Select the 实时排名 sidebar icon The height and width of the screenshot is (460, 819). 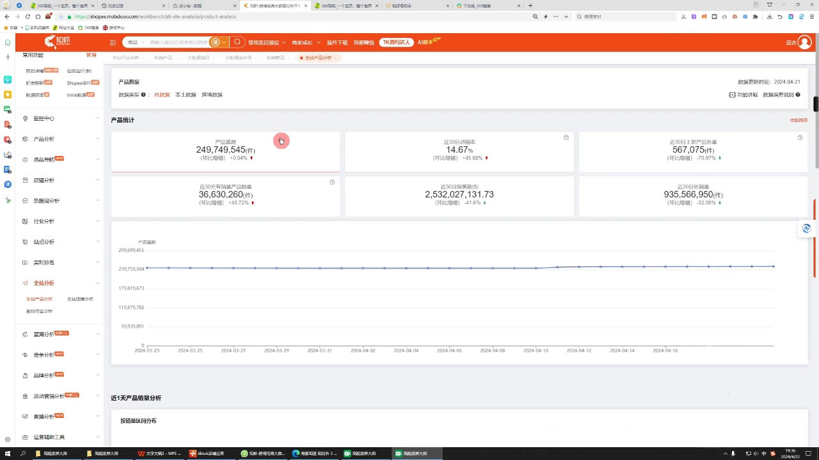pos(24,262)
